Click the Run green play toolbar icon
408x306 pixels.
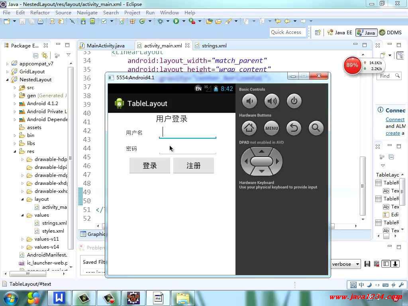[176, 22]
